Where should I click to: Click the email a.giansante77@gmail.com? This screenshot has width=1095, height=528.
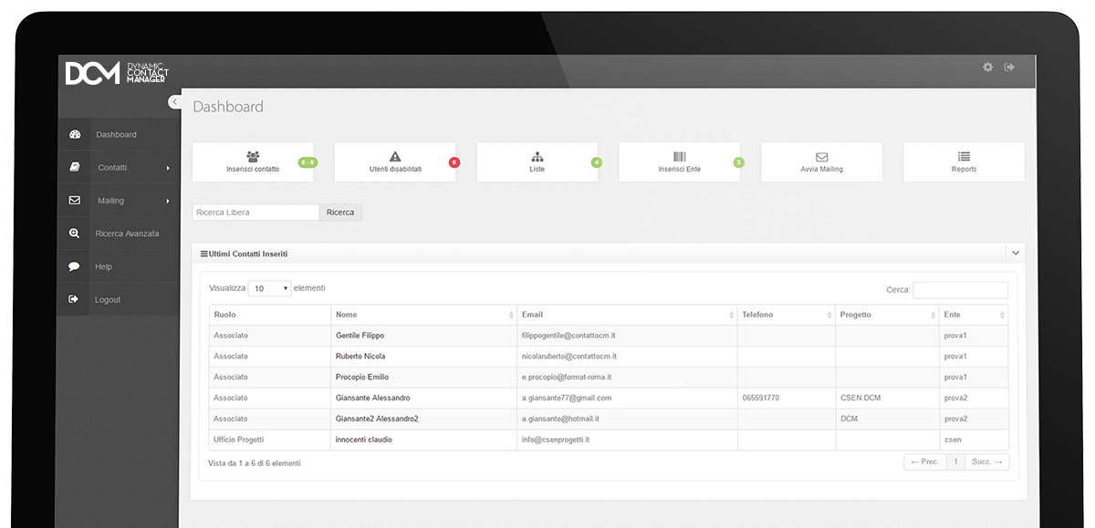567,399
